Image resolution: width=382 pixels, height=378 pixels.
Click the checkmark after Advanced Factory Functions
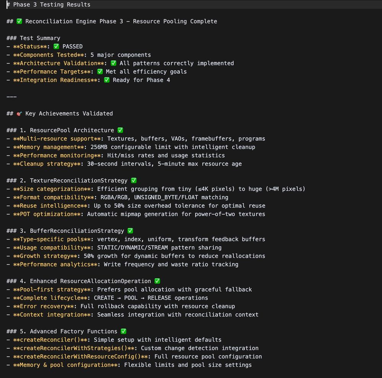point(123,331)
